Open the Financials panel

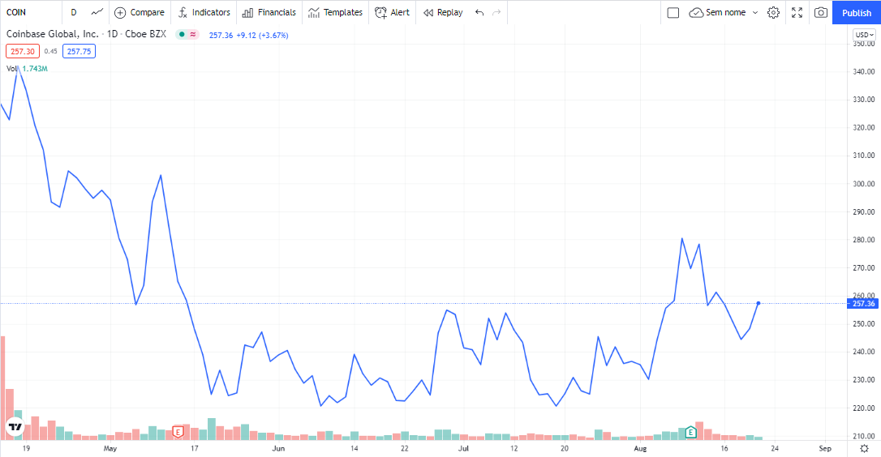(269, 12)
